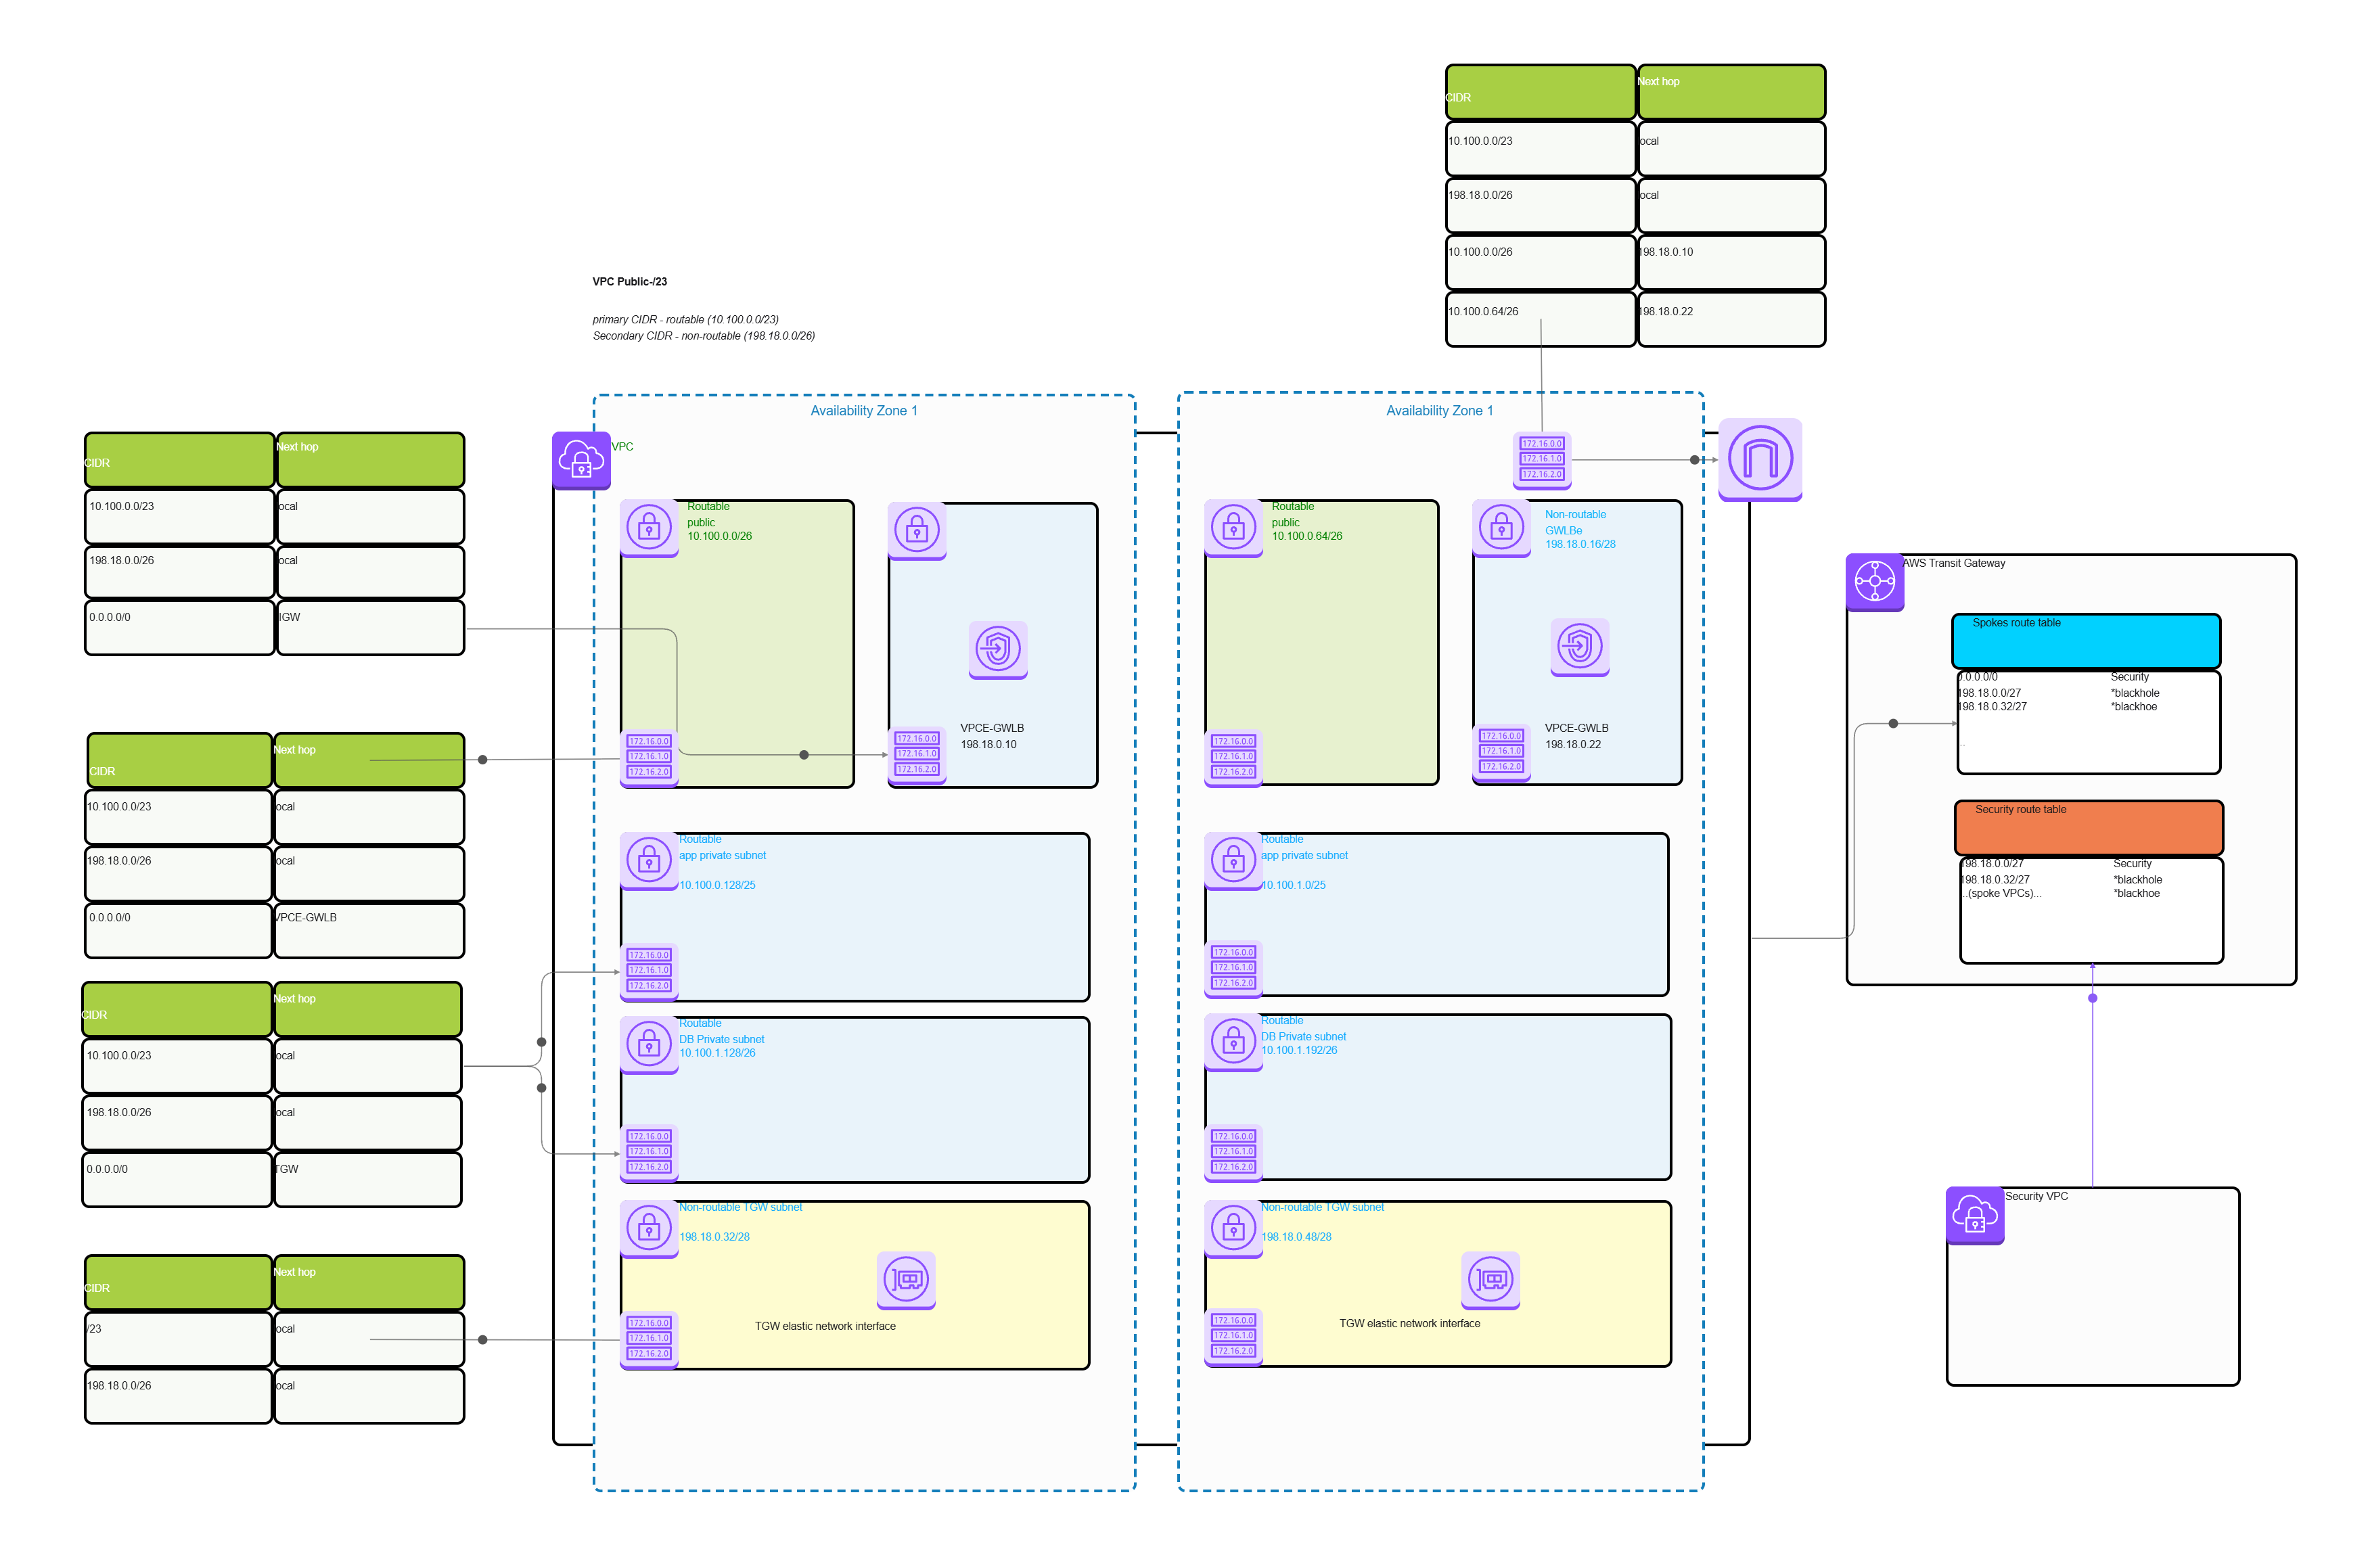Click the Security VPC cloud icon

tap(1975, 1215)
